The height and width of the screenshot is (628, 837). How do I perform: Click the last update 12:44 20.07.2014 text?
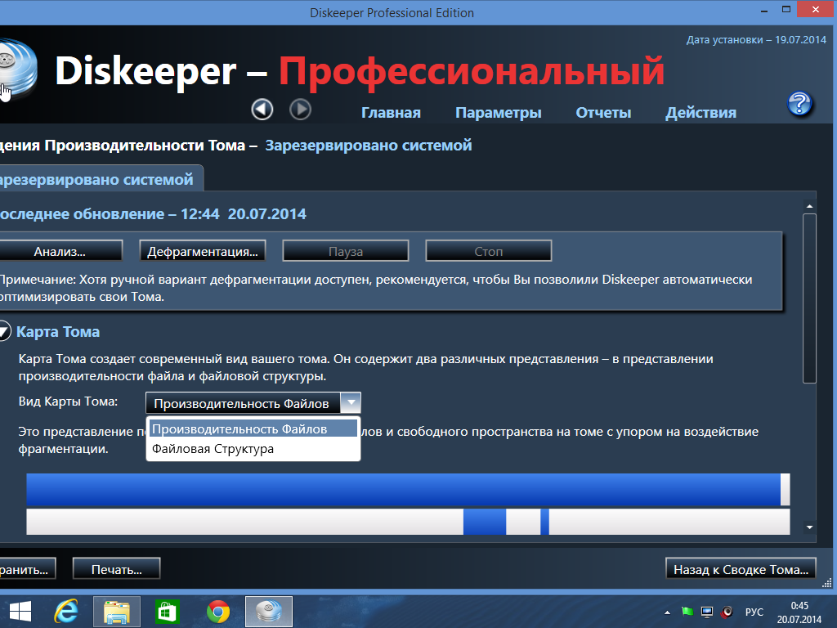tap(152, 214)
